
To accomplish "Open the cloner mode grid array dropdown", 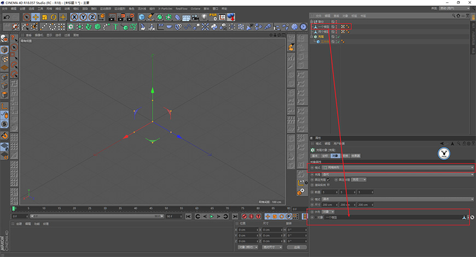I will click(x=398, y=167).
